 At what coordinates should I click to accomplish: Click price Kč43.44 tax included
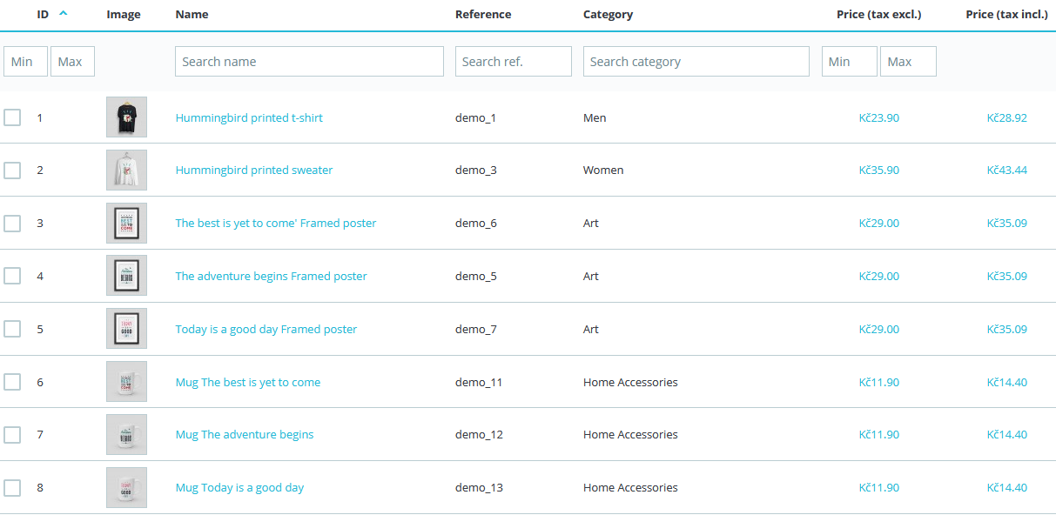click(x=1007, y=171)
